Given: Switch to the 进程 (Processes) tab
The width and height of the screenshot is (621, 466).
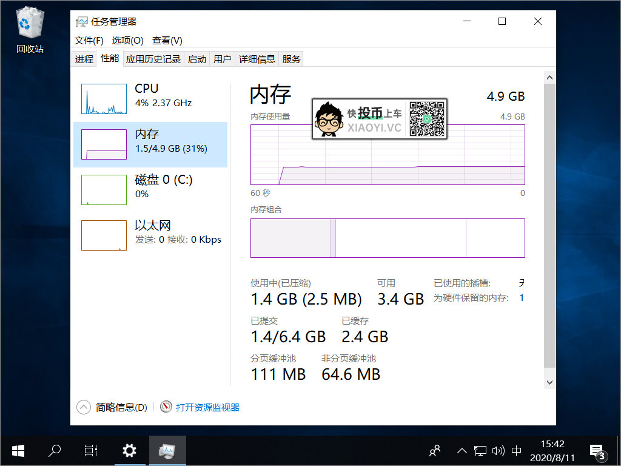Looking at the screenshot, I should pos(84,58).
